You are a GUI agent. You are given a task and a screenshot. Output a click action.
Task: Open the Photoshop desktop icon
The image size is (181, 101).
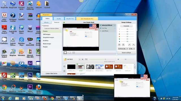click(x=30, y=77)
